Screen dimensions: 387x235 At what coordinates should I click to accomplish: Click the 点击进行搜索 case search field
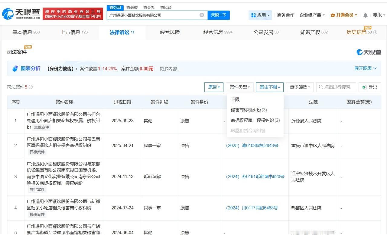(x=336, y=87)
